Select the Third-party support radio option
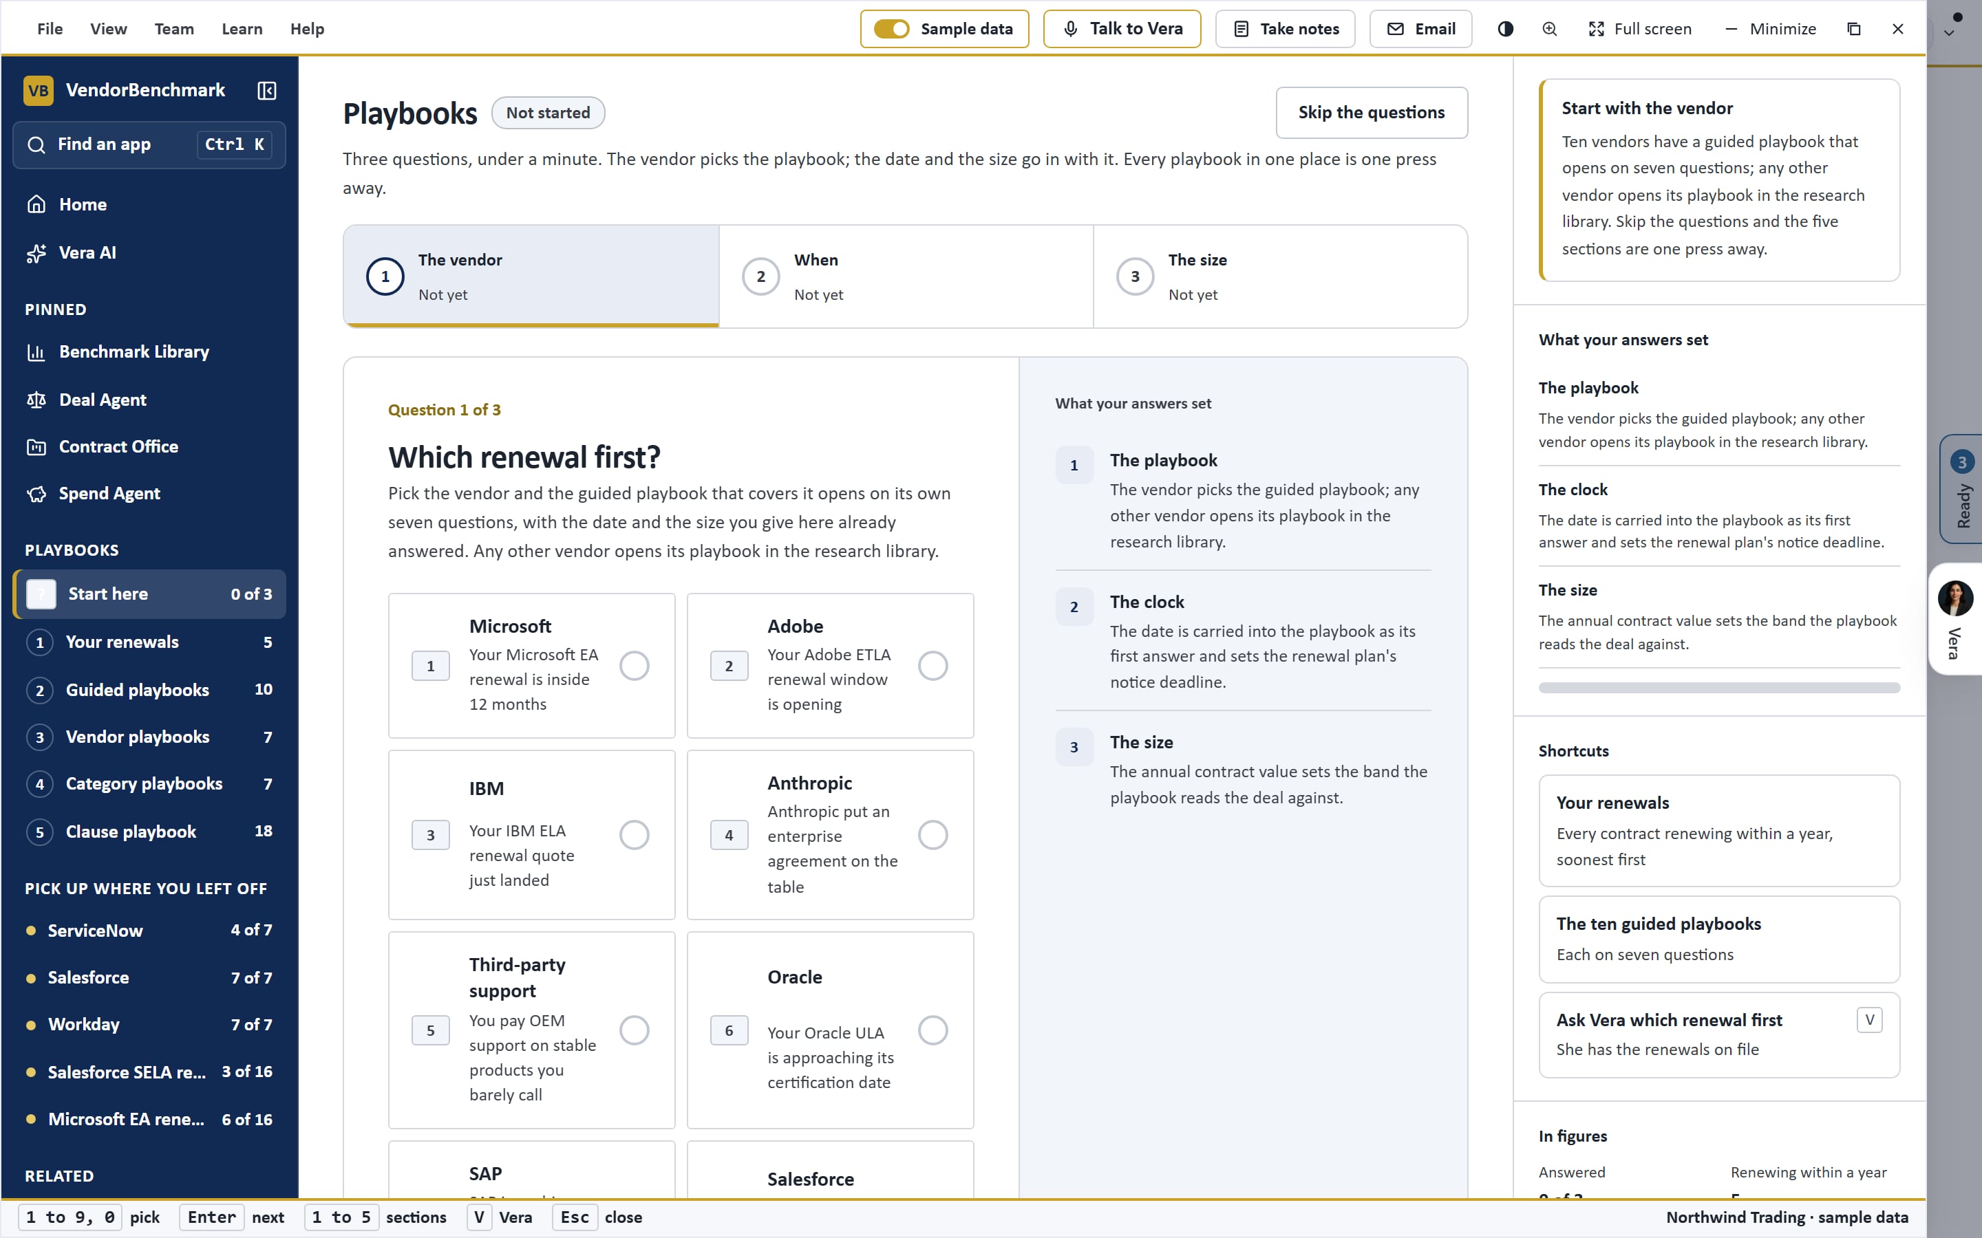 [635, 1030]
